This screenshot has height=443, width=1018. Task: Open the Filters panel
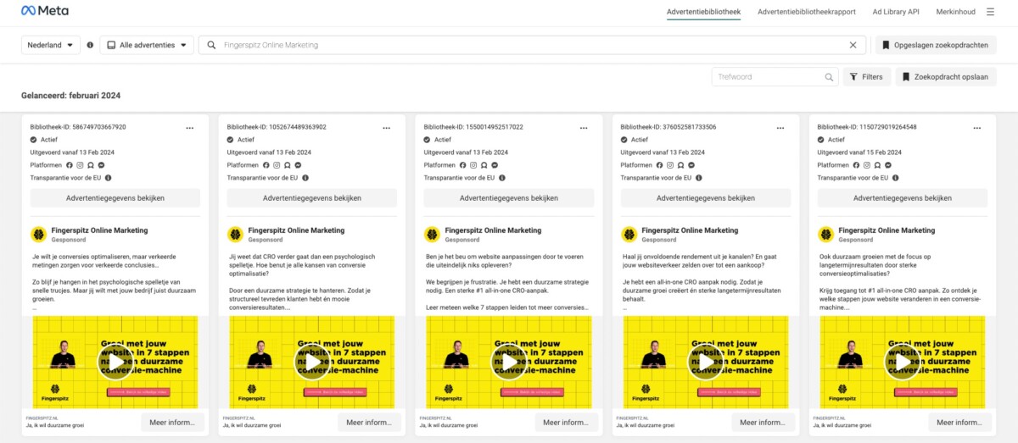[x=865, y=77]
